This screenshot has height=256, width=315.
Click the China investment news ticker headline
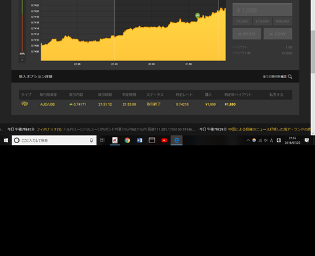[269, 129]
